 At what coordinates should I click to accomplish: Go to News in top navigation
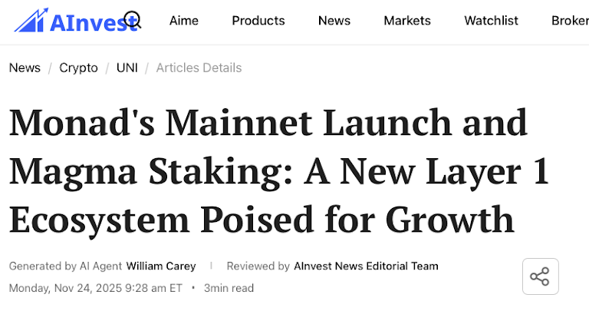click(334, 21)
